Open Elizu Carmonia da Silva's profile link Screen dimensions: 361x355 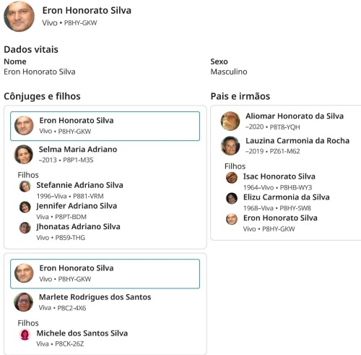tap(287, 197)
